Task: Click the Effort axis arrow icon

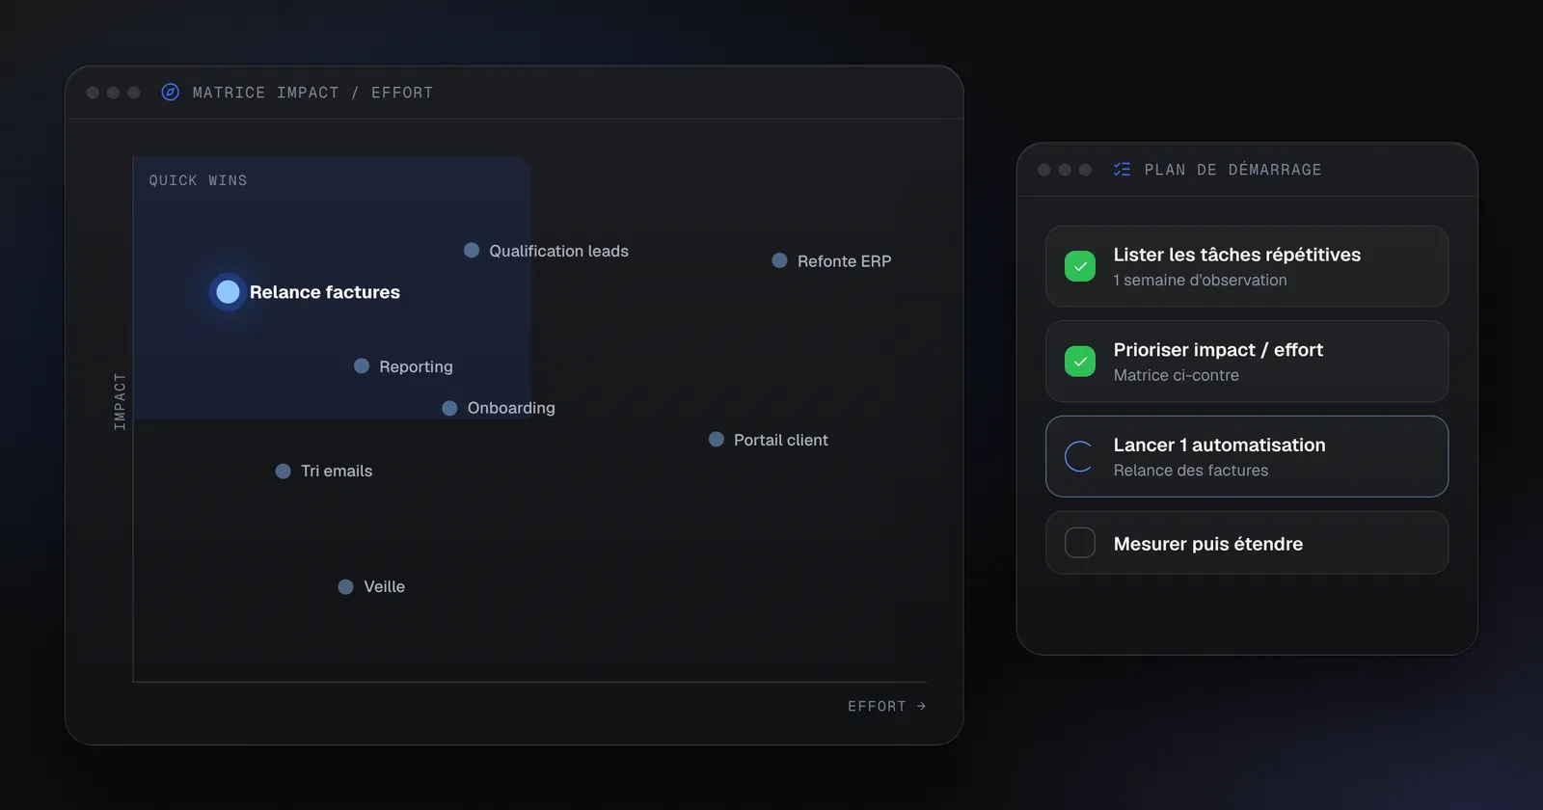Action: coord(921,706)
